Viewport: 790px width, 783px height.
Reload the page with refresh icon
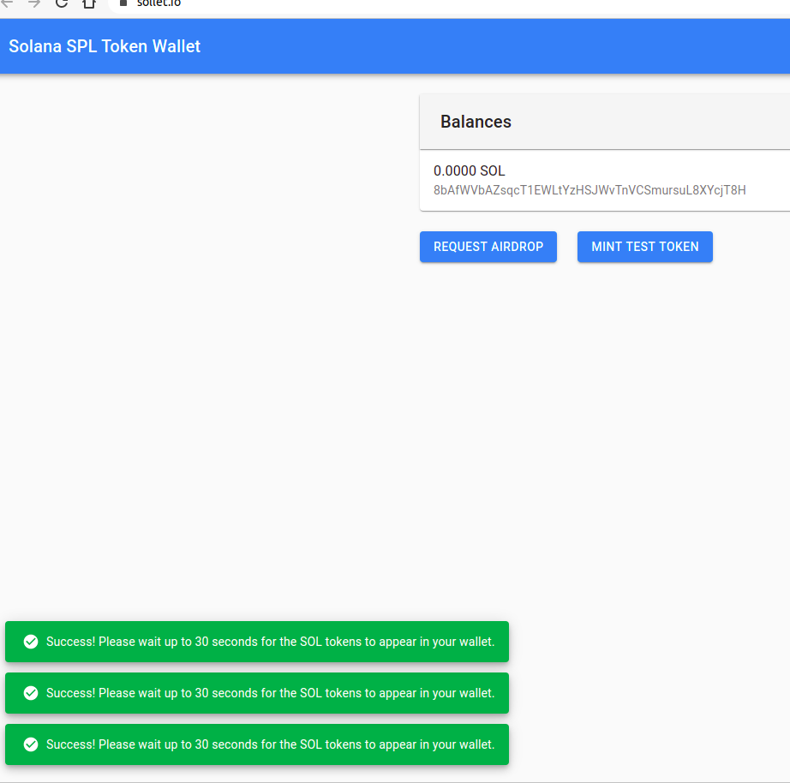[x=62, y=3]
